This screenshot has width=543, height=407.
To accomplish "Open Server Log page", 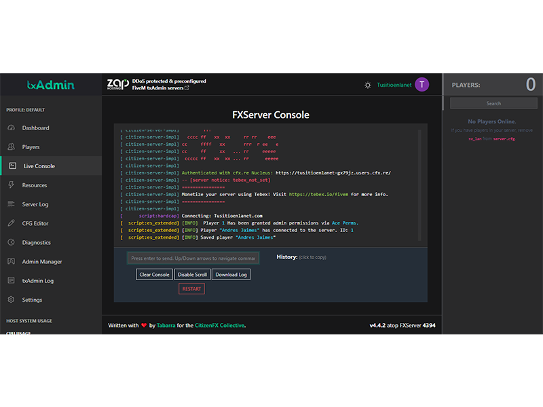I will [x=52, y=204].
